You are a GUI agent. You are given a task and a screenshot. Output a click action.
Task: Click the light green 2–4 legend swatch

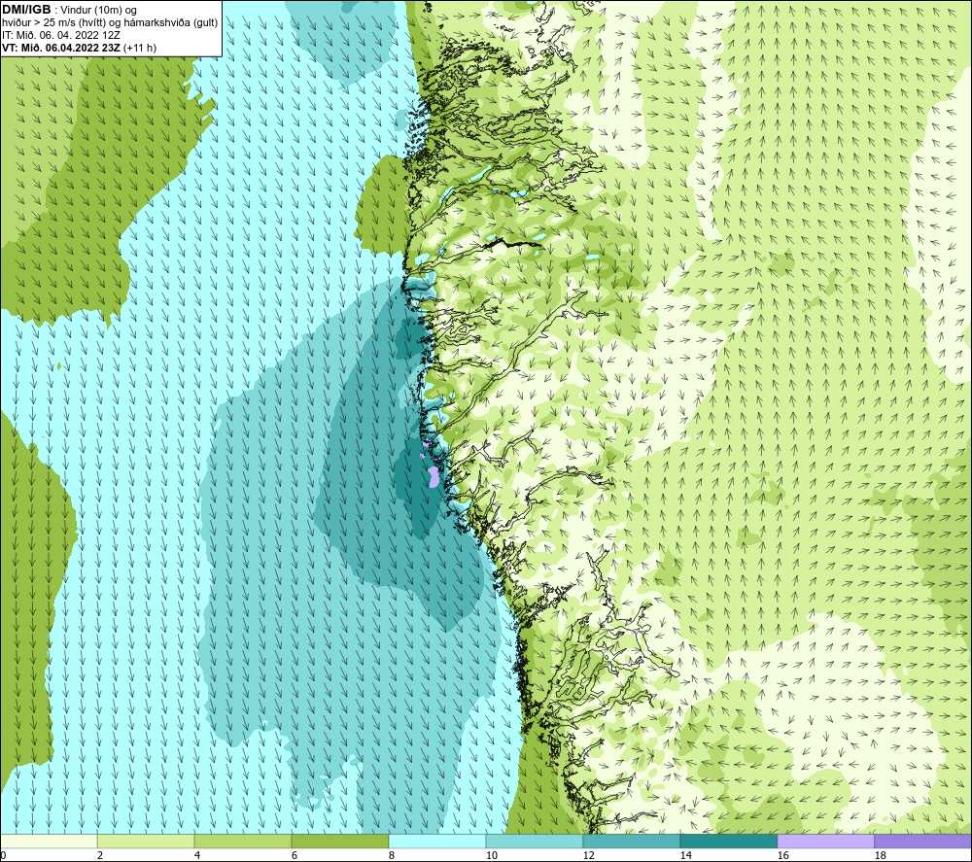coord(146,841)
